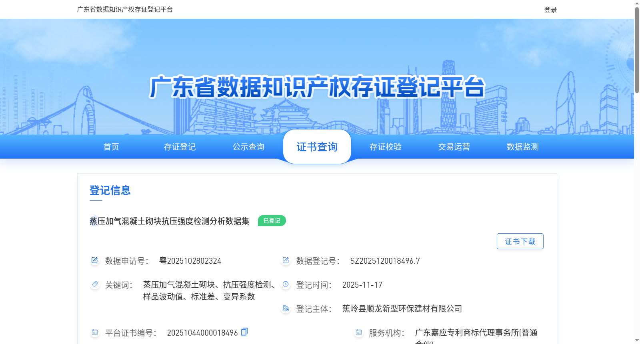Image resolution: width=640 pixels, height=344 pixels.
Task: Select the 证书查询 tab
Action: point(317,147)
